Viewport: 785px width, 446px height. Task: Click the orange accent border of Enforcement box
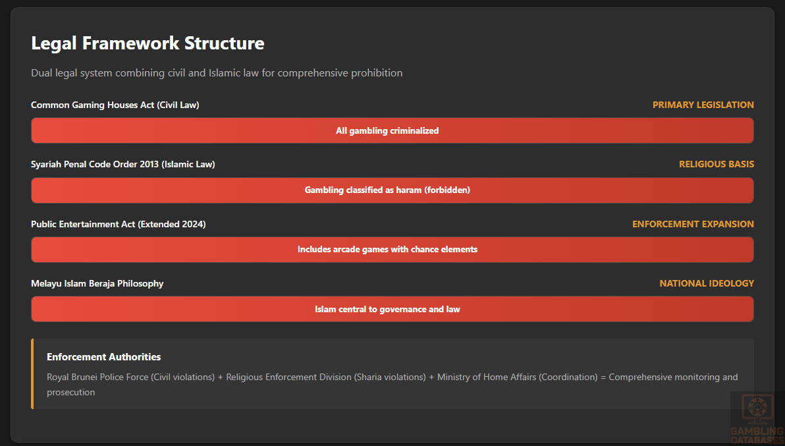click(x=32, y=374)
